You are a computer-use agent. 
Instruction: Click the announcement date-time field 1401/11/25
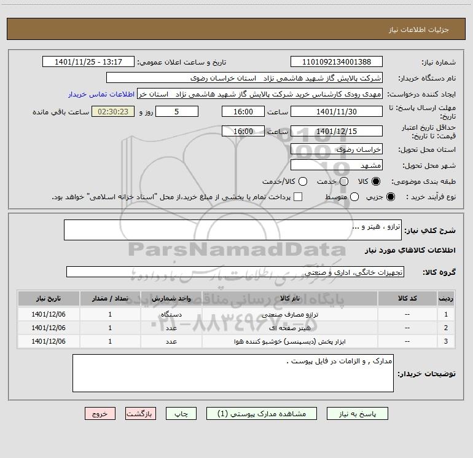(88, 62)
